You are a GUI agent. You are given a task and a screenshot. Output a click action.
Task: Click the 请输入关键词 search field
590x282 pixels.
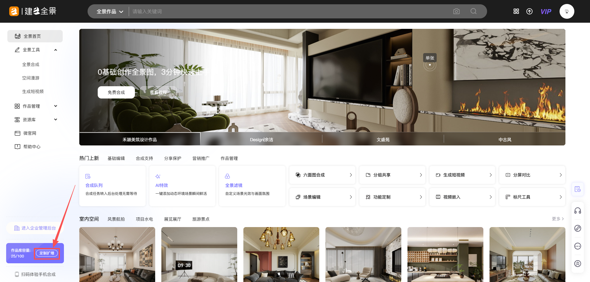289,12
